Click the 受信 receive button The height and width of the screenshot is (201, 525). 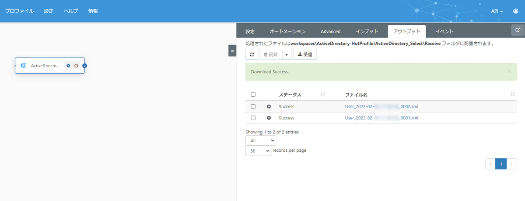(305, 55)
